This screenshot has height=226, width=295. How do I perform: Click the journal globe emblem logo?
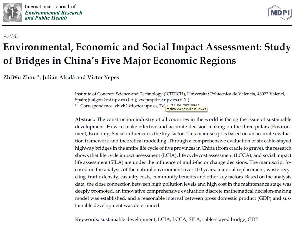tap(12, 13)
